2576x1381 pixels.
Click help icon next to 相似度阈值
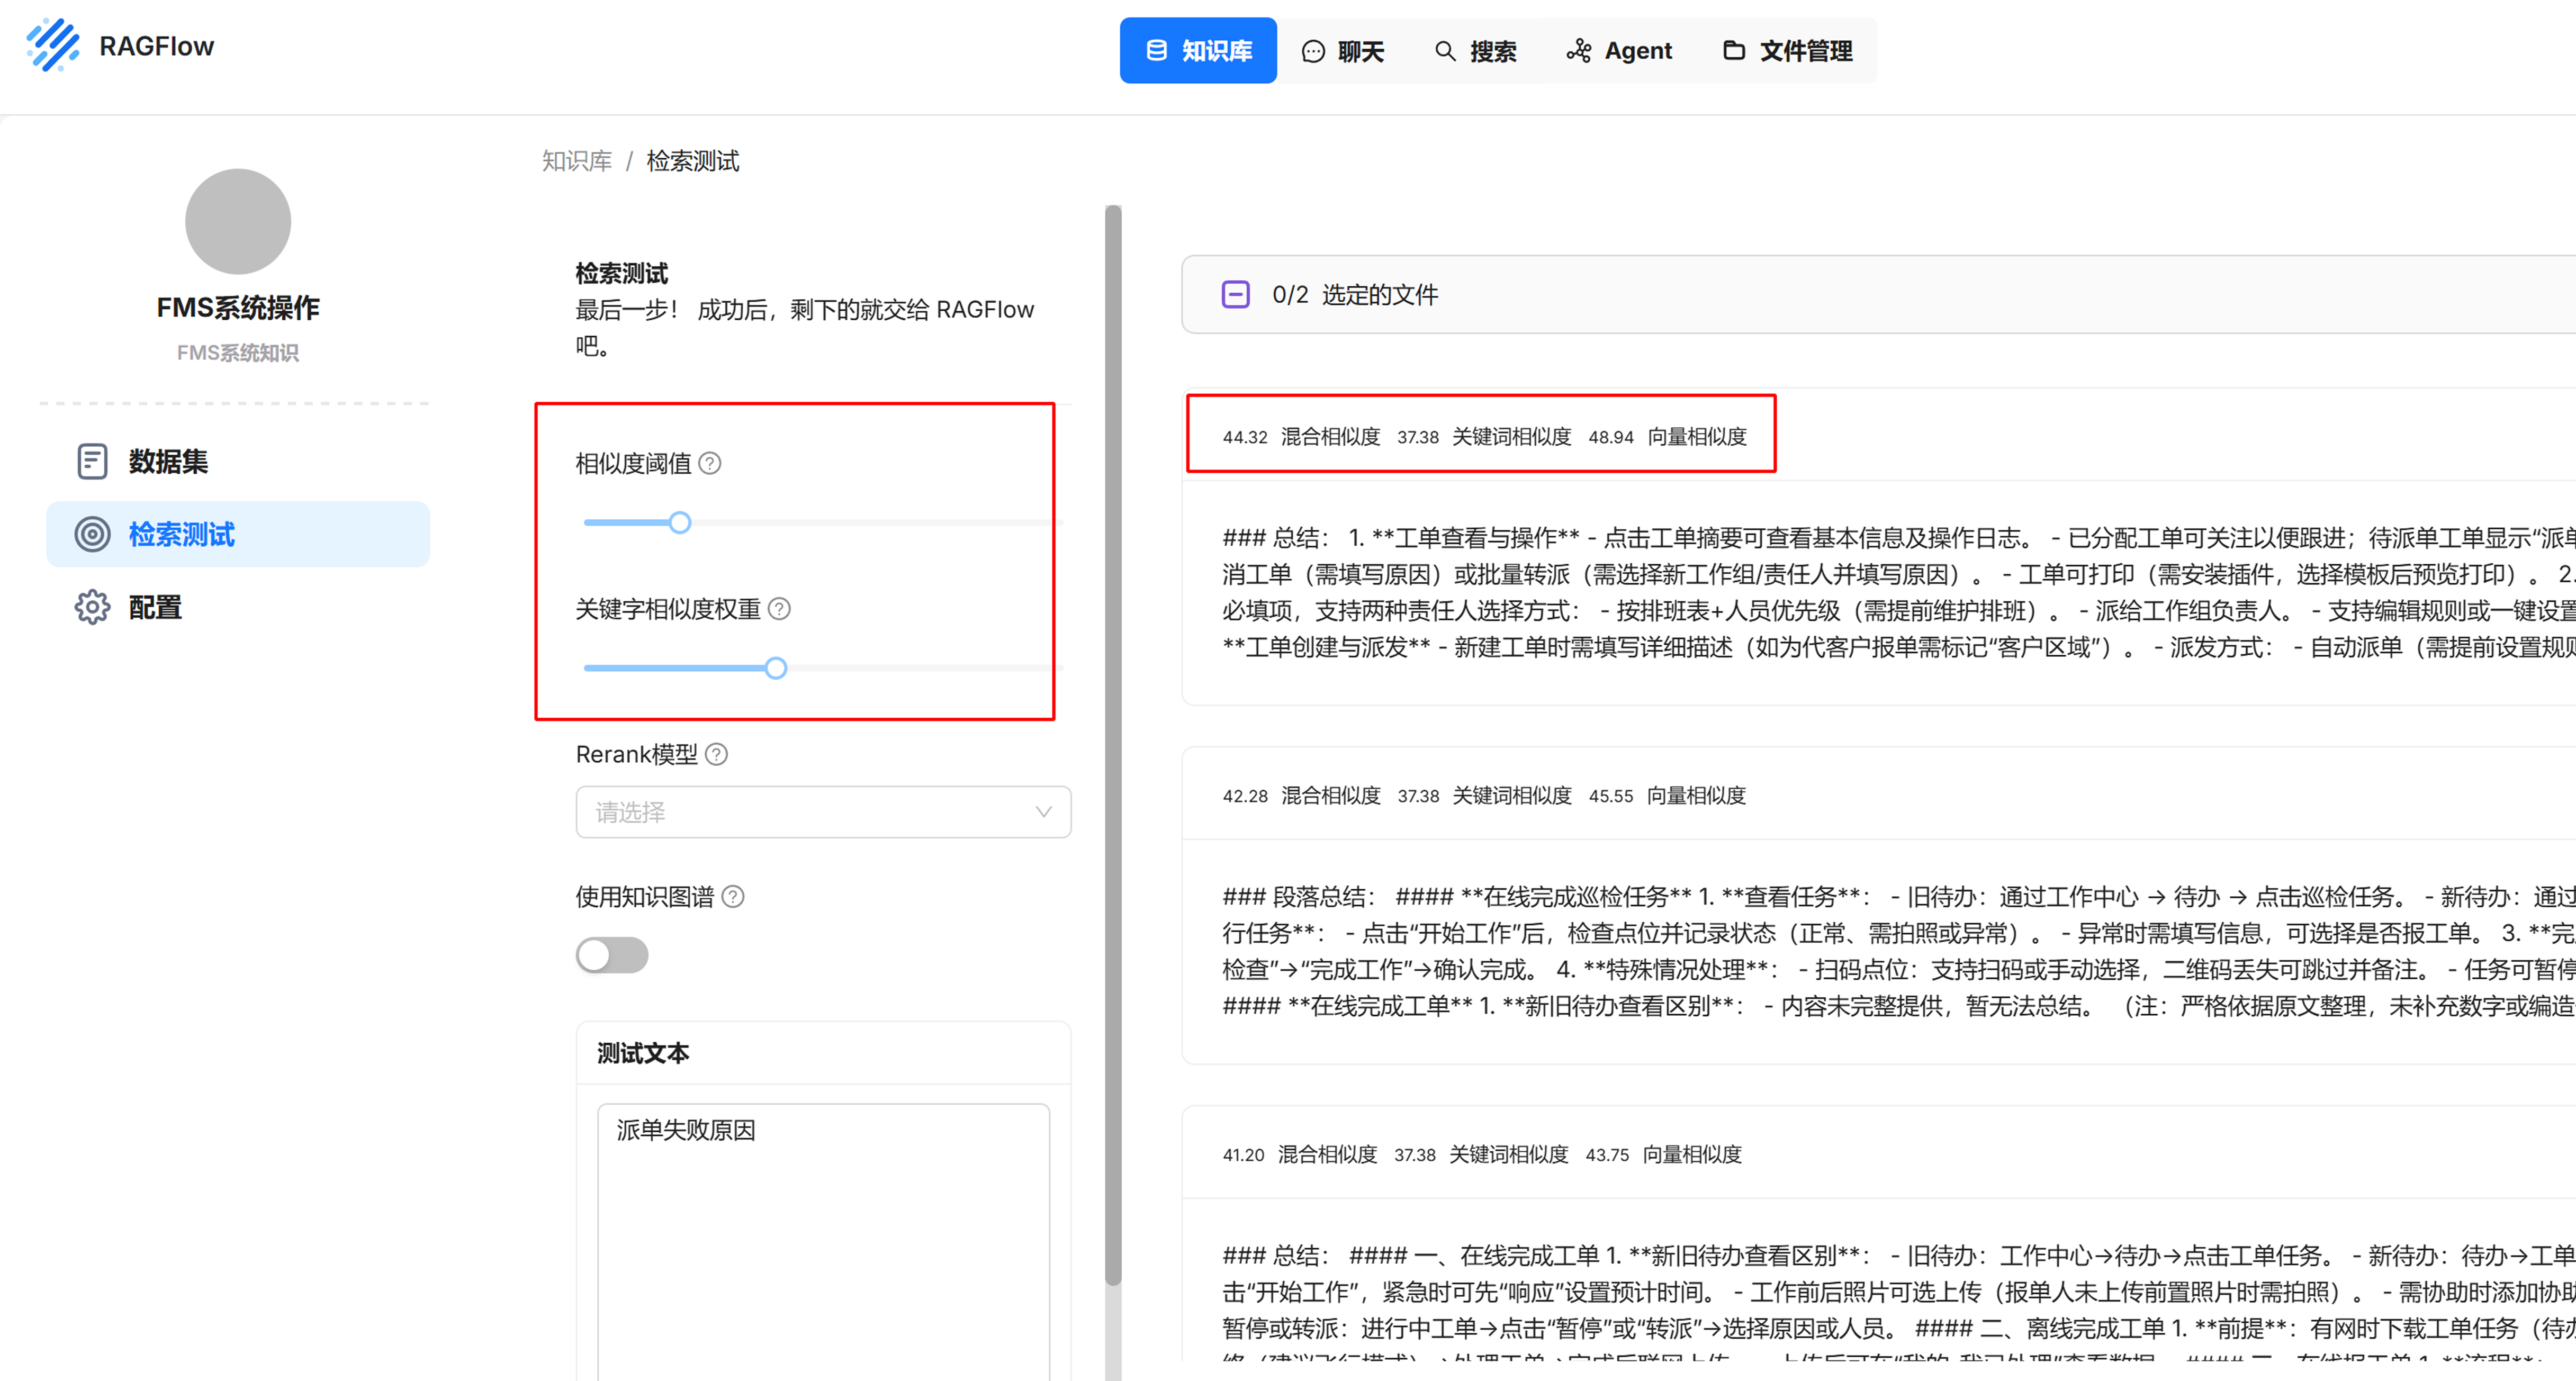(710, 463)
